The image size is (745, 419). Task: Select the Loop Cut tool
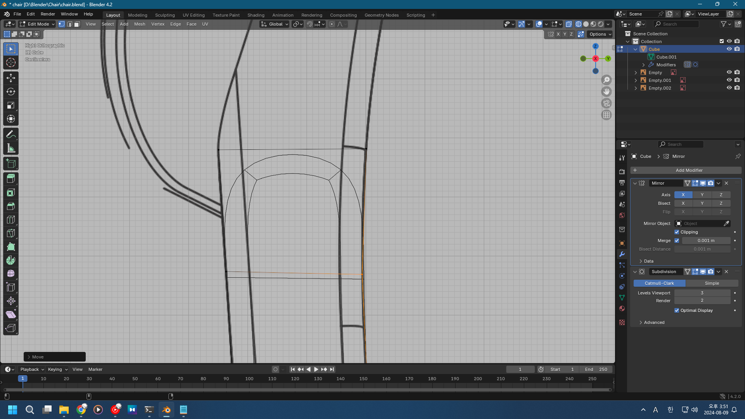(x=11, y=220)
